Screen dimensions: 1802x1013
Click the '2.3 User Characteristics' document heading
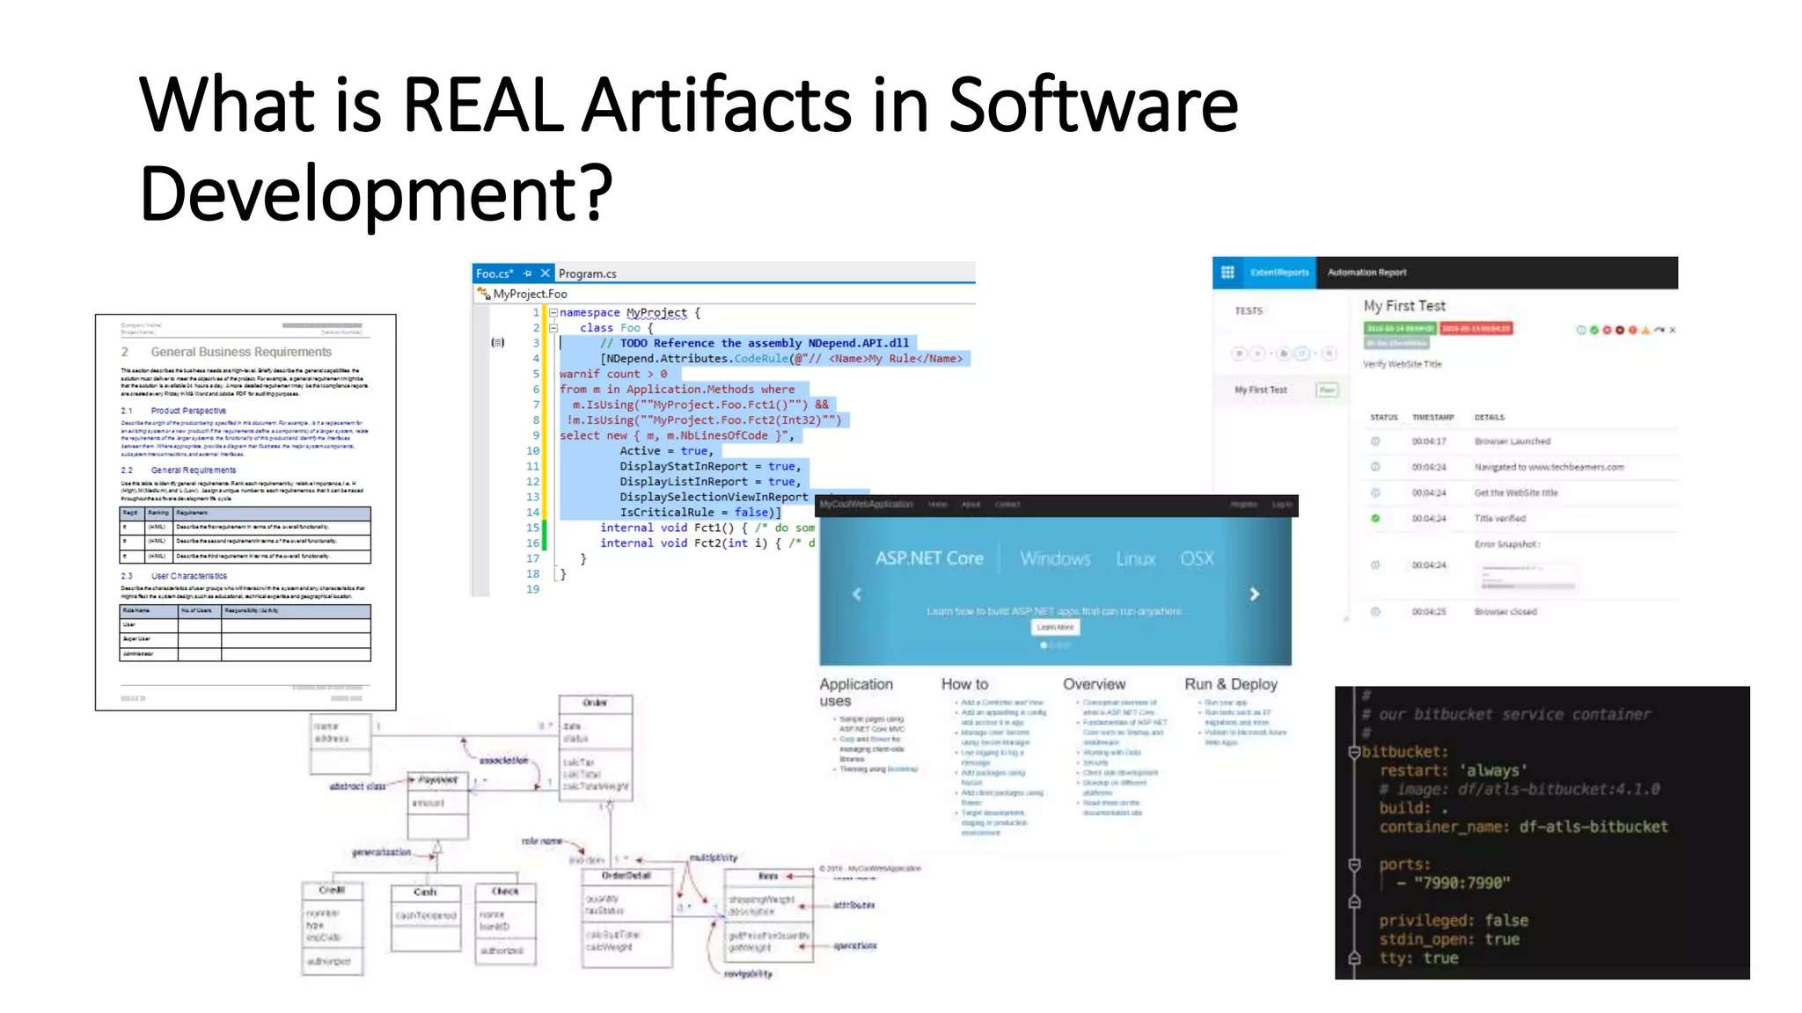tap(174, 576)
